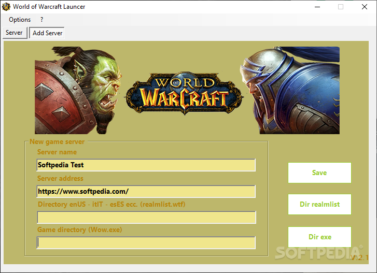
Task: Click the "Directory enUS - itIT - esES" label
Action: click(111, 204)
